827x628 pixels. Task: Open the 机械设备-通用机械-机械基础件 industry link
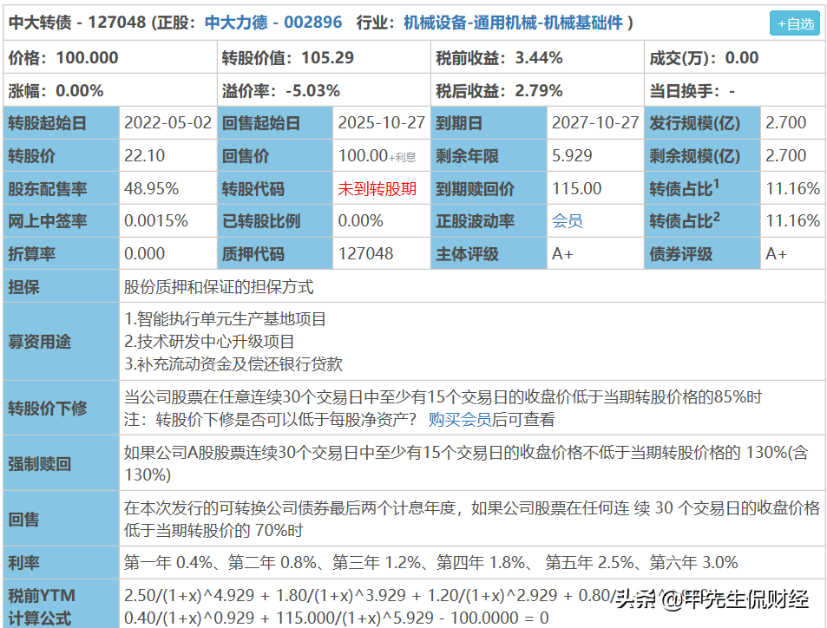(x=513, y=23)
